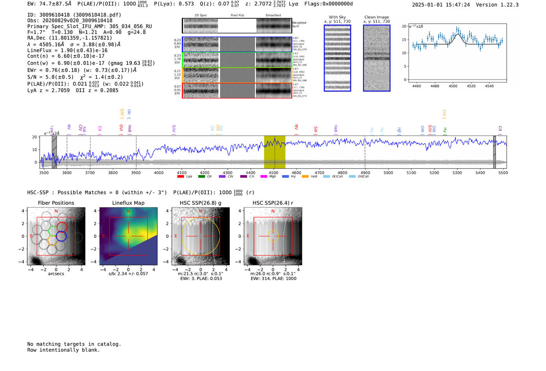Click the orange HeII legend swatch
This screenshot has height=371, width=546.
(305, 176)
